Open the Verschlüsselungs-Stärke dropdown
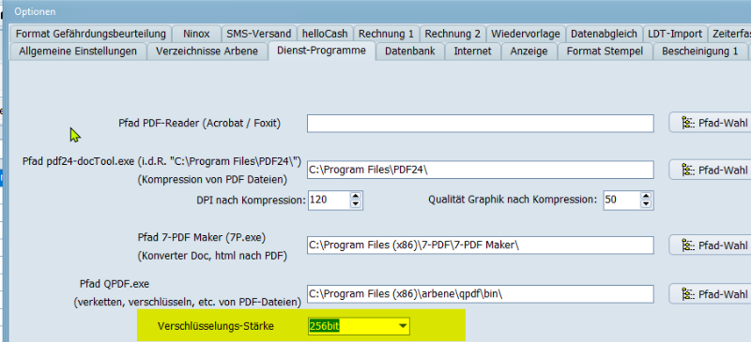The height and width of the screenshot is (342, 751). tap(404, 327)
